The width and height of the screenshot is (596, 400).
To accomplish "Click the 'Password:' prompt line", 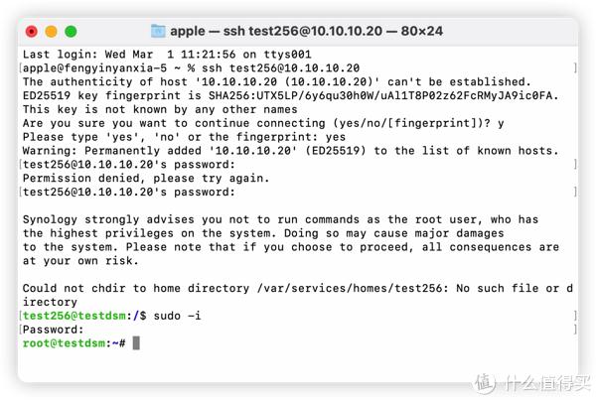I will 53,330.
